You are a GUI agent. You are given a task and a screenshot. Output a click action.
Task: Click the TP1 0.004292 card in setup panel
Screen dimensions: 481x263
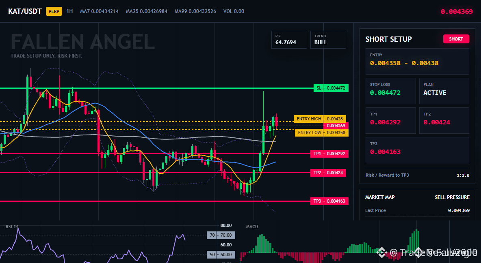(x=390, y=120)
